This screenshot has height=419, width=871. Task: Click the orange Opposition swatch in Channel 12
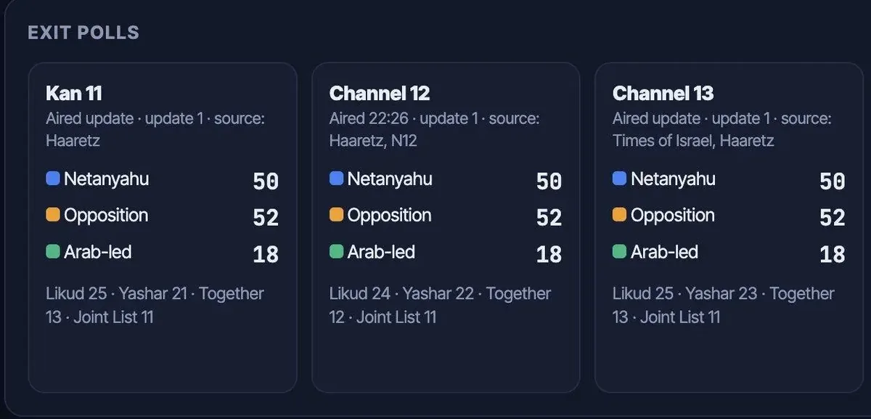[x=336, y=215]
